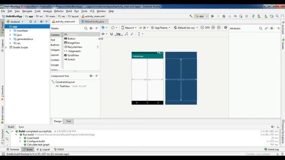The image size is (285, 160).
Task: Switch to MainActivity.java tab
Action: tap(94, 22)
